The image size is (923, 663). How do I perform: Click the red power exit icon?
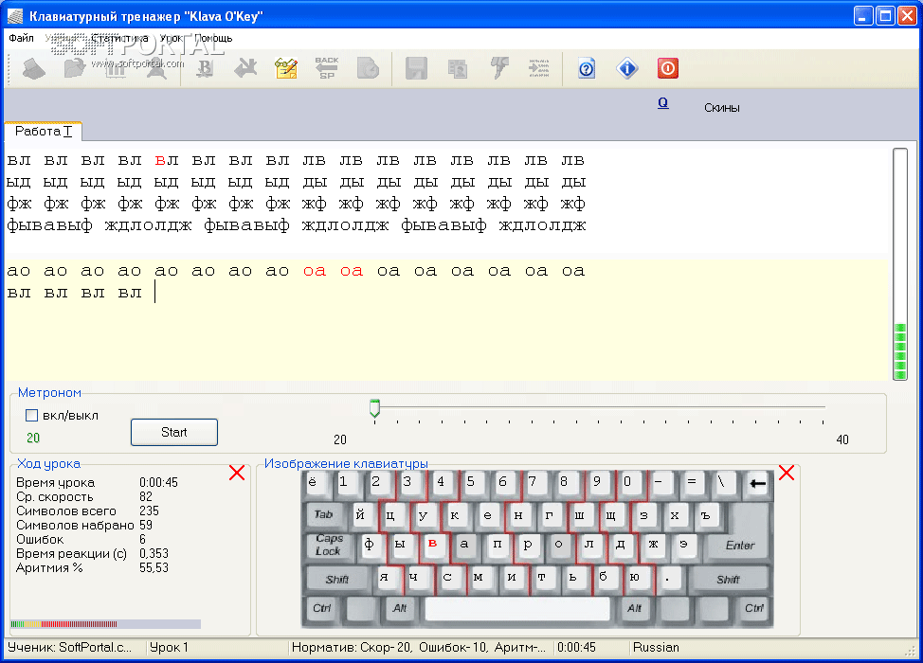pyautogui.click(x=668, y=69)
